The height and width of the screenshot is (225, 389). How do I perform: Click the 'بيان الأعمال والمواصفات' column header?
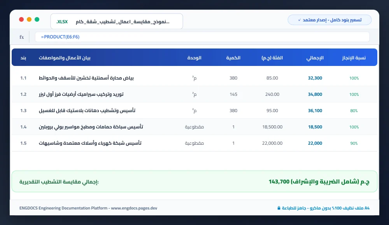click(x=65, y=58)
